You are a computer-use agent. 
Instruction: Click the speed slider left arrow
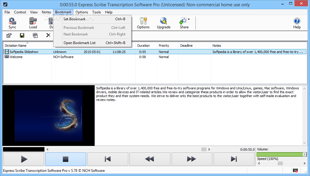click(x=259, y=163)
